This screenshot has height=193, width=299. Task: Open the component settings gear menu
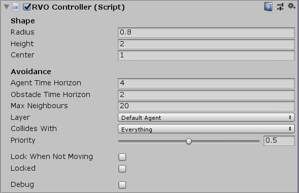click(x=291, y=6)
